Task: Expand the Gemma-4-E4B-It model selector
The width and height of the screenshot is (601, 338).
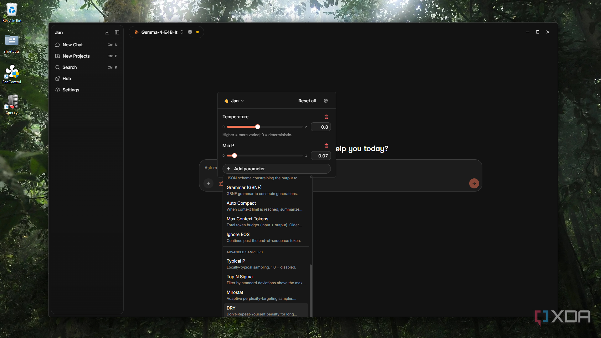Action: 159,32
